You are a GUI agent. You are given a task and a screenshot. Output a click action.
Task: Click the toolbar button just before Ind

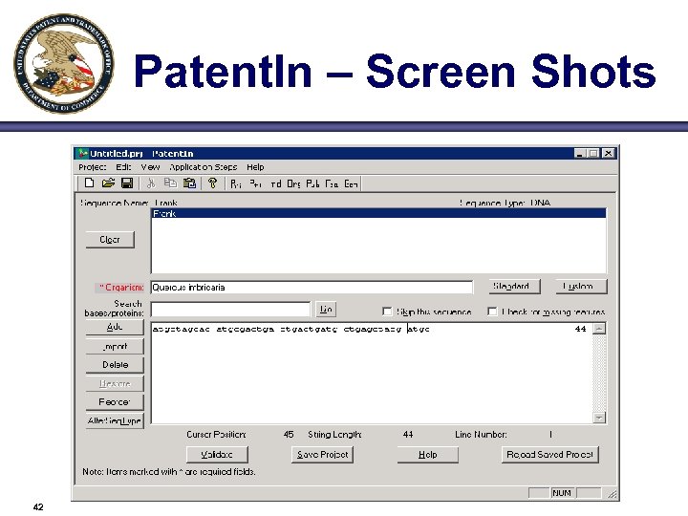click(x=255, y=183)
